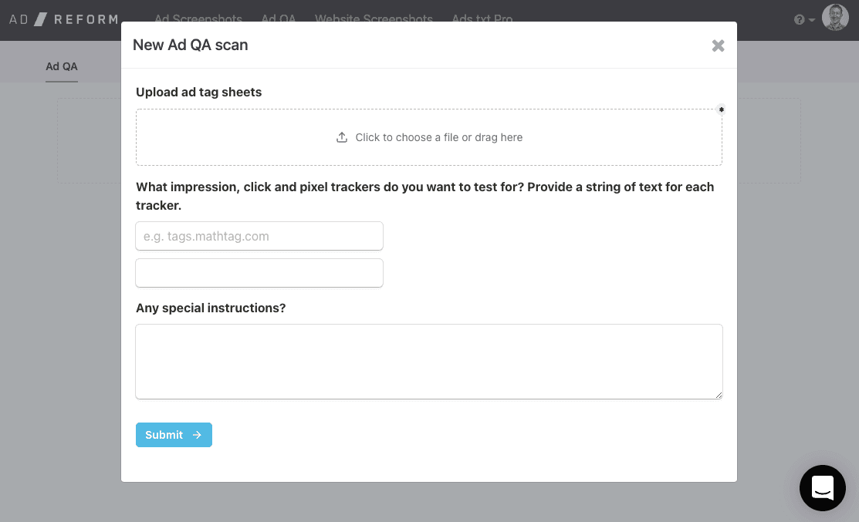Image resolution: width=859 pixels, height=522 pixels.
Task: Click inside the special instructions textarea
Action: (429, 361)
